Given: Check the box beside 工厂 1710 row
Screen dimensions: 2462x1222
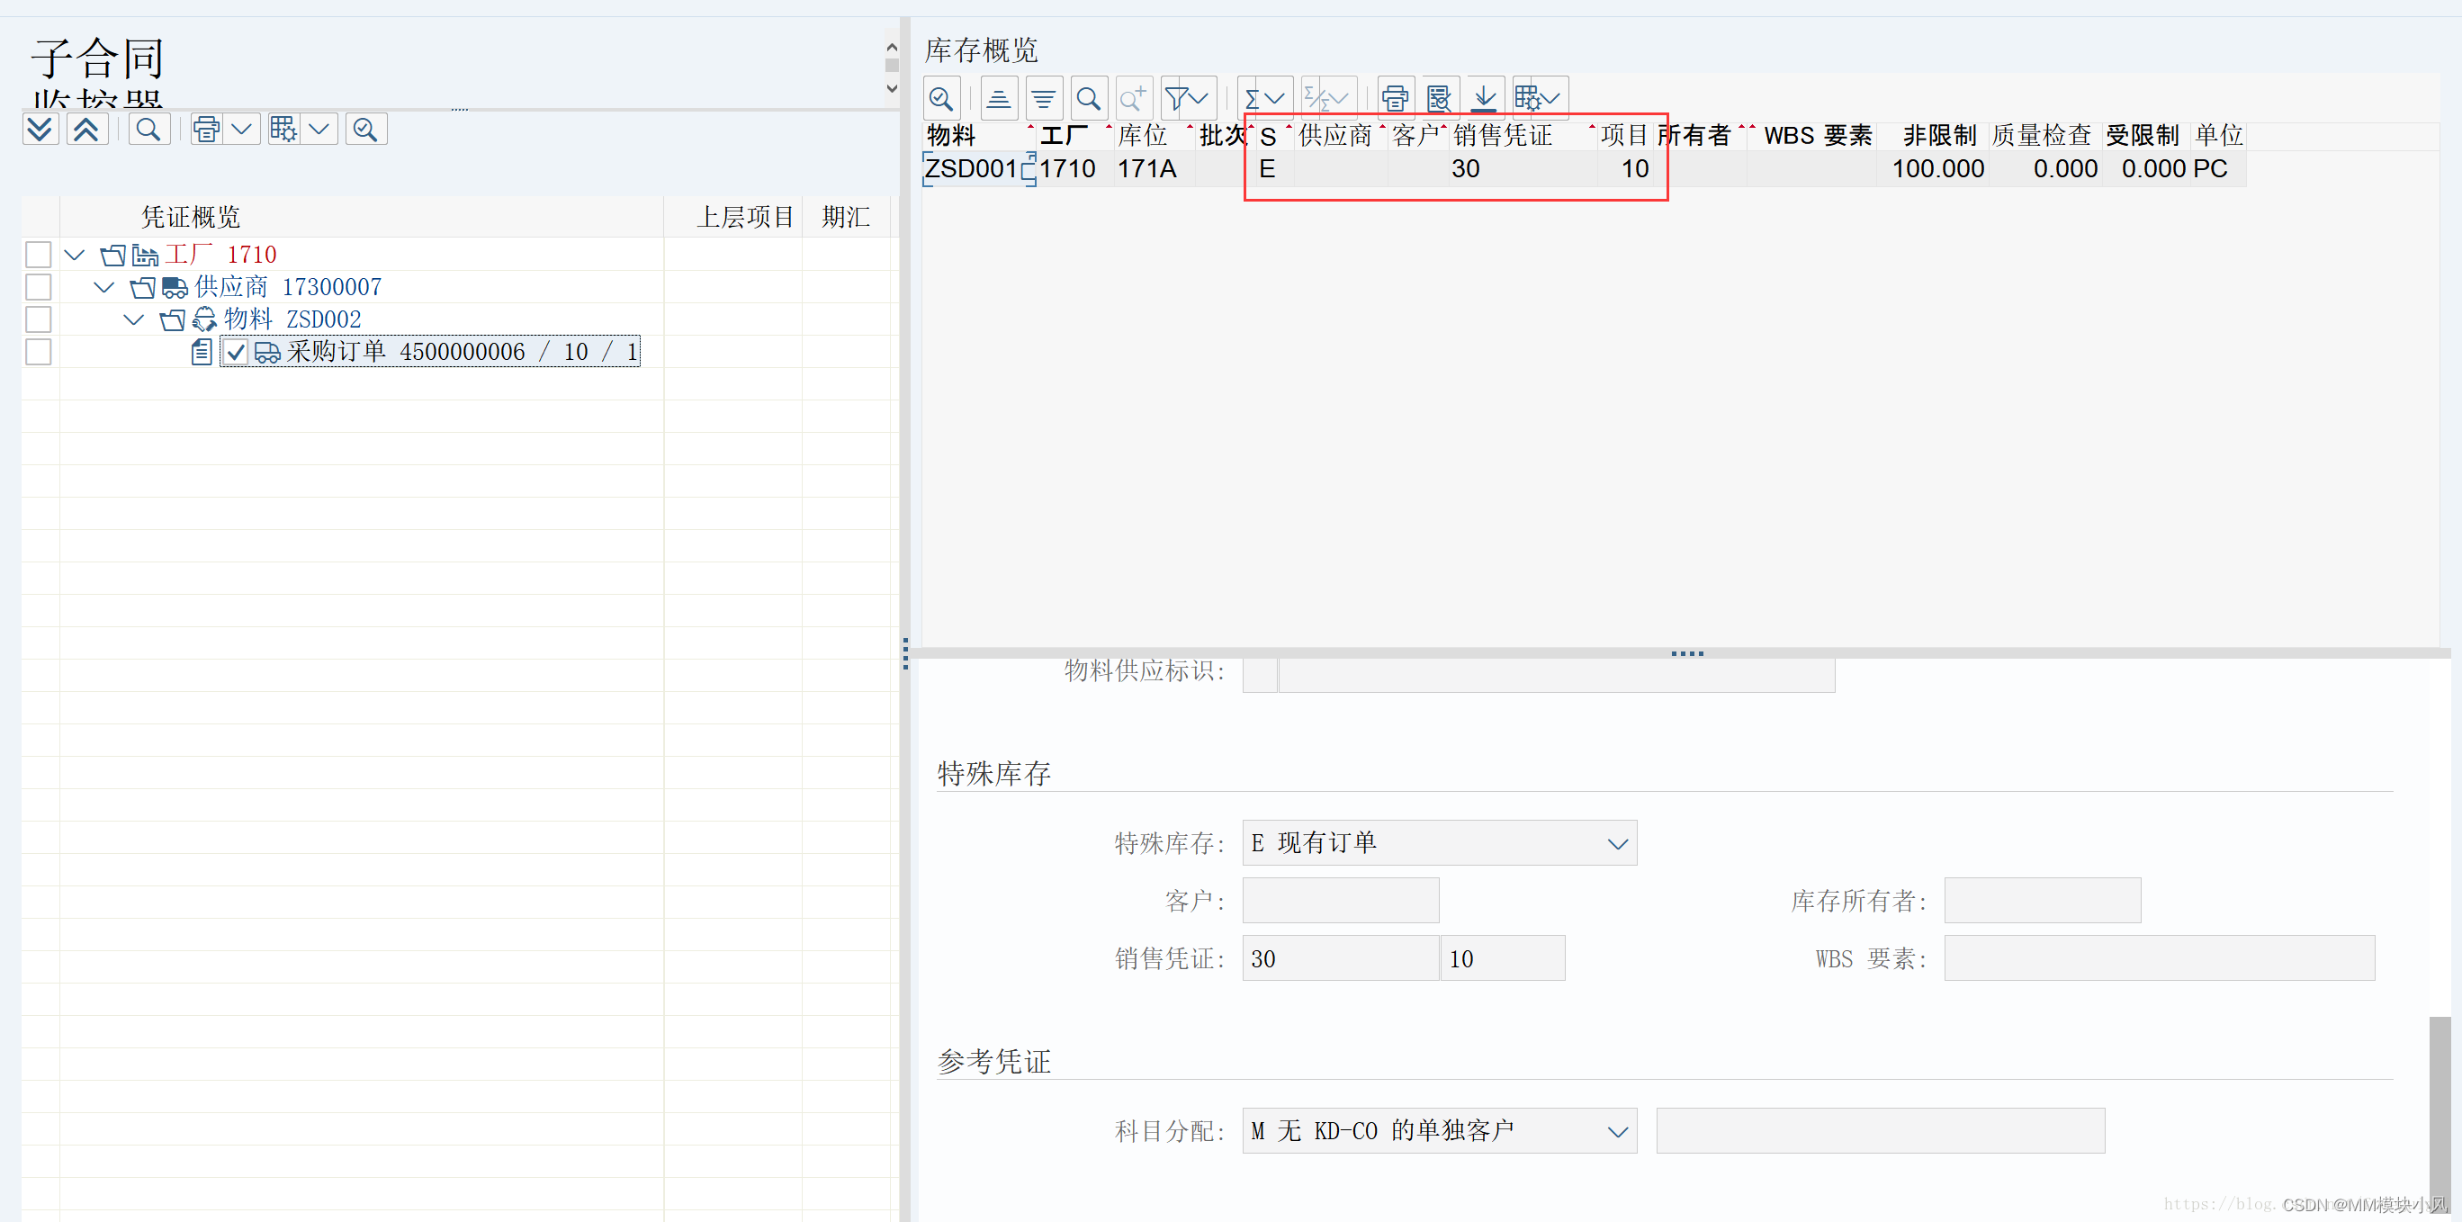Looking at the screenshot, I should click(38, 254).
